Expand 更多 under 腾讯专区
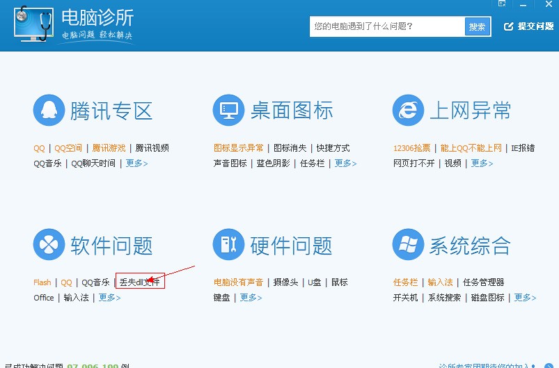The width and height of the screenshot is (559, 368). point(136,163)
